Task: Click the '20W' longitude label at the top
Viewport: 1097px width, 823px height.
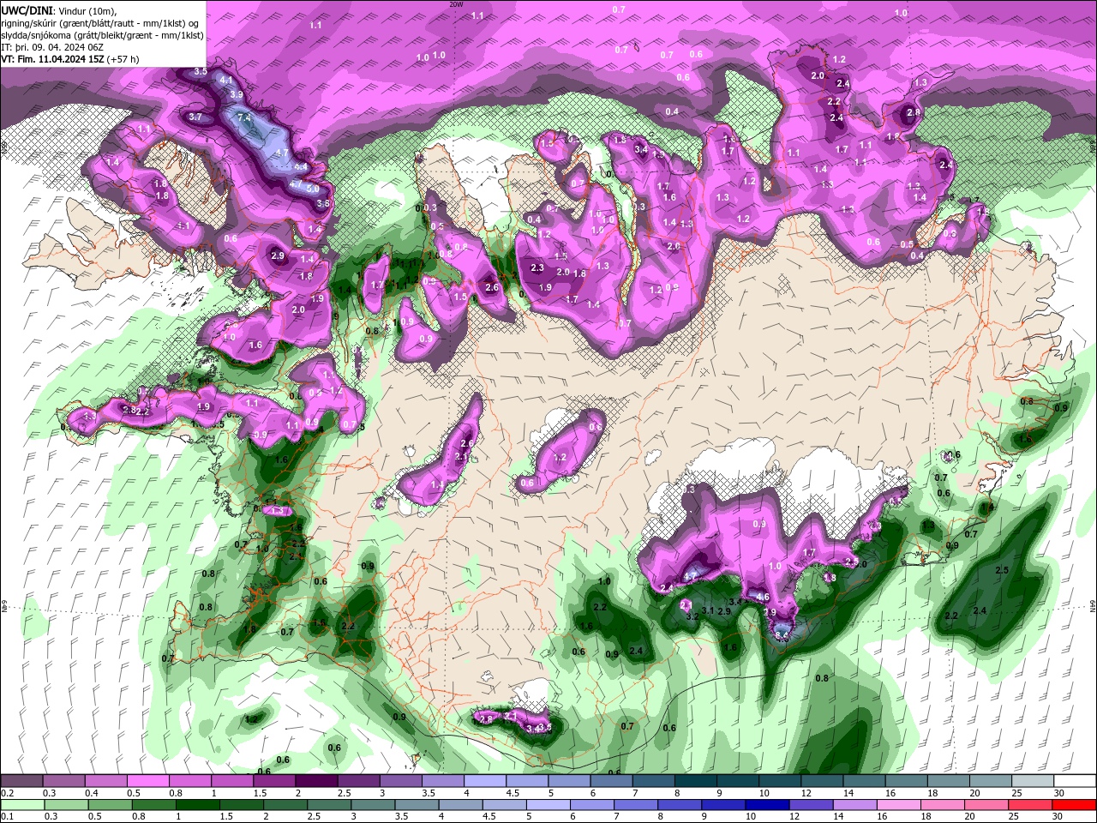Action: (x=456, y=4)
